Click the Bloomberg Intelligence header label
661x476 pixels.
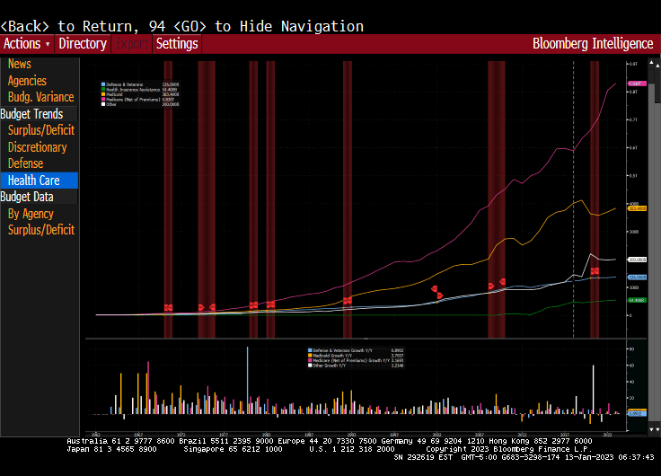593,43
